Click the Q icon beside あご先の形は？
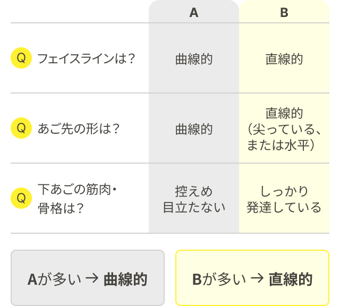 (21, 128)
